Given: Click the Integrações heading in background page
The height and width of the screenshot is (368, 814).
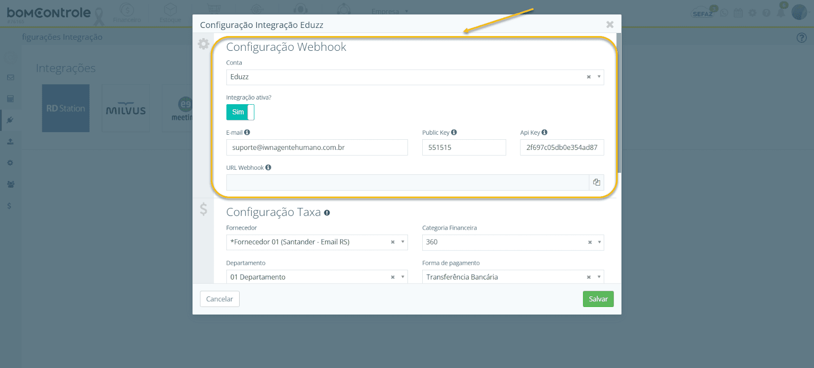Looking at the screenshot, I should click(66, 69).
